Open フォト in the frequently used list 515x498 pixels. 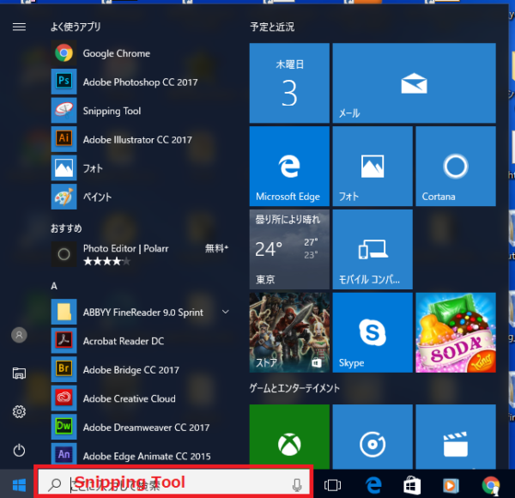coord(140,168)
